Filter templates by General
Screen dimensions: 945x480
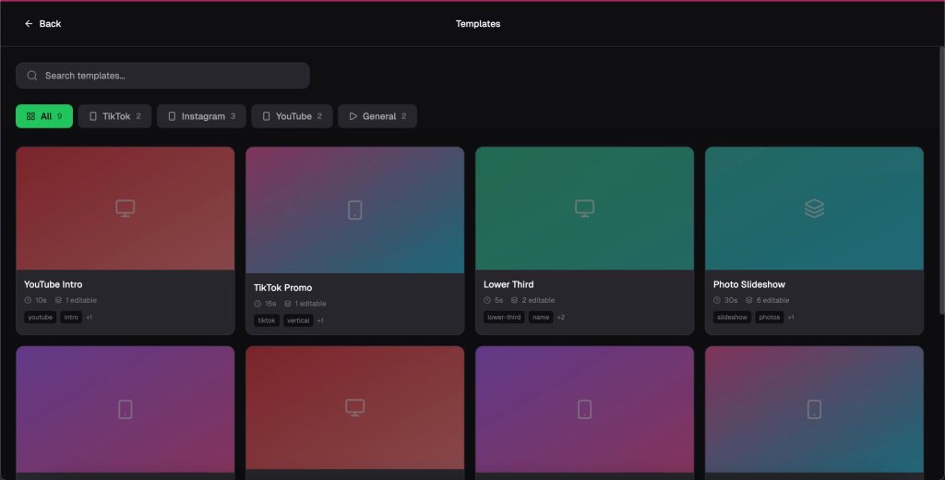coord(377,116)
